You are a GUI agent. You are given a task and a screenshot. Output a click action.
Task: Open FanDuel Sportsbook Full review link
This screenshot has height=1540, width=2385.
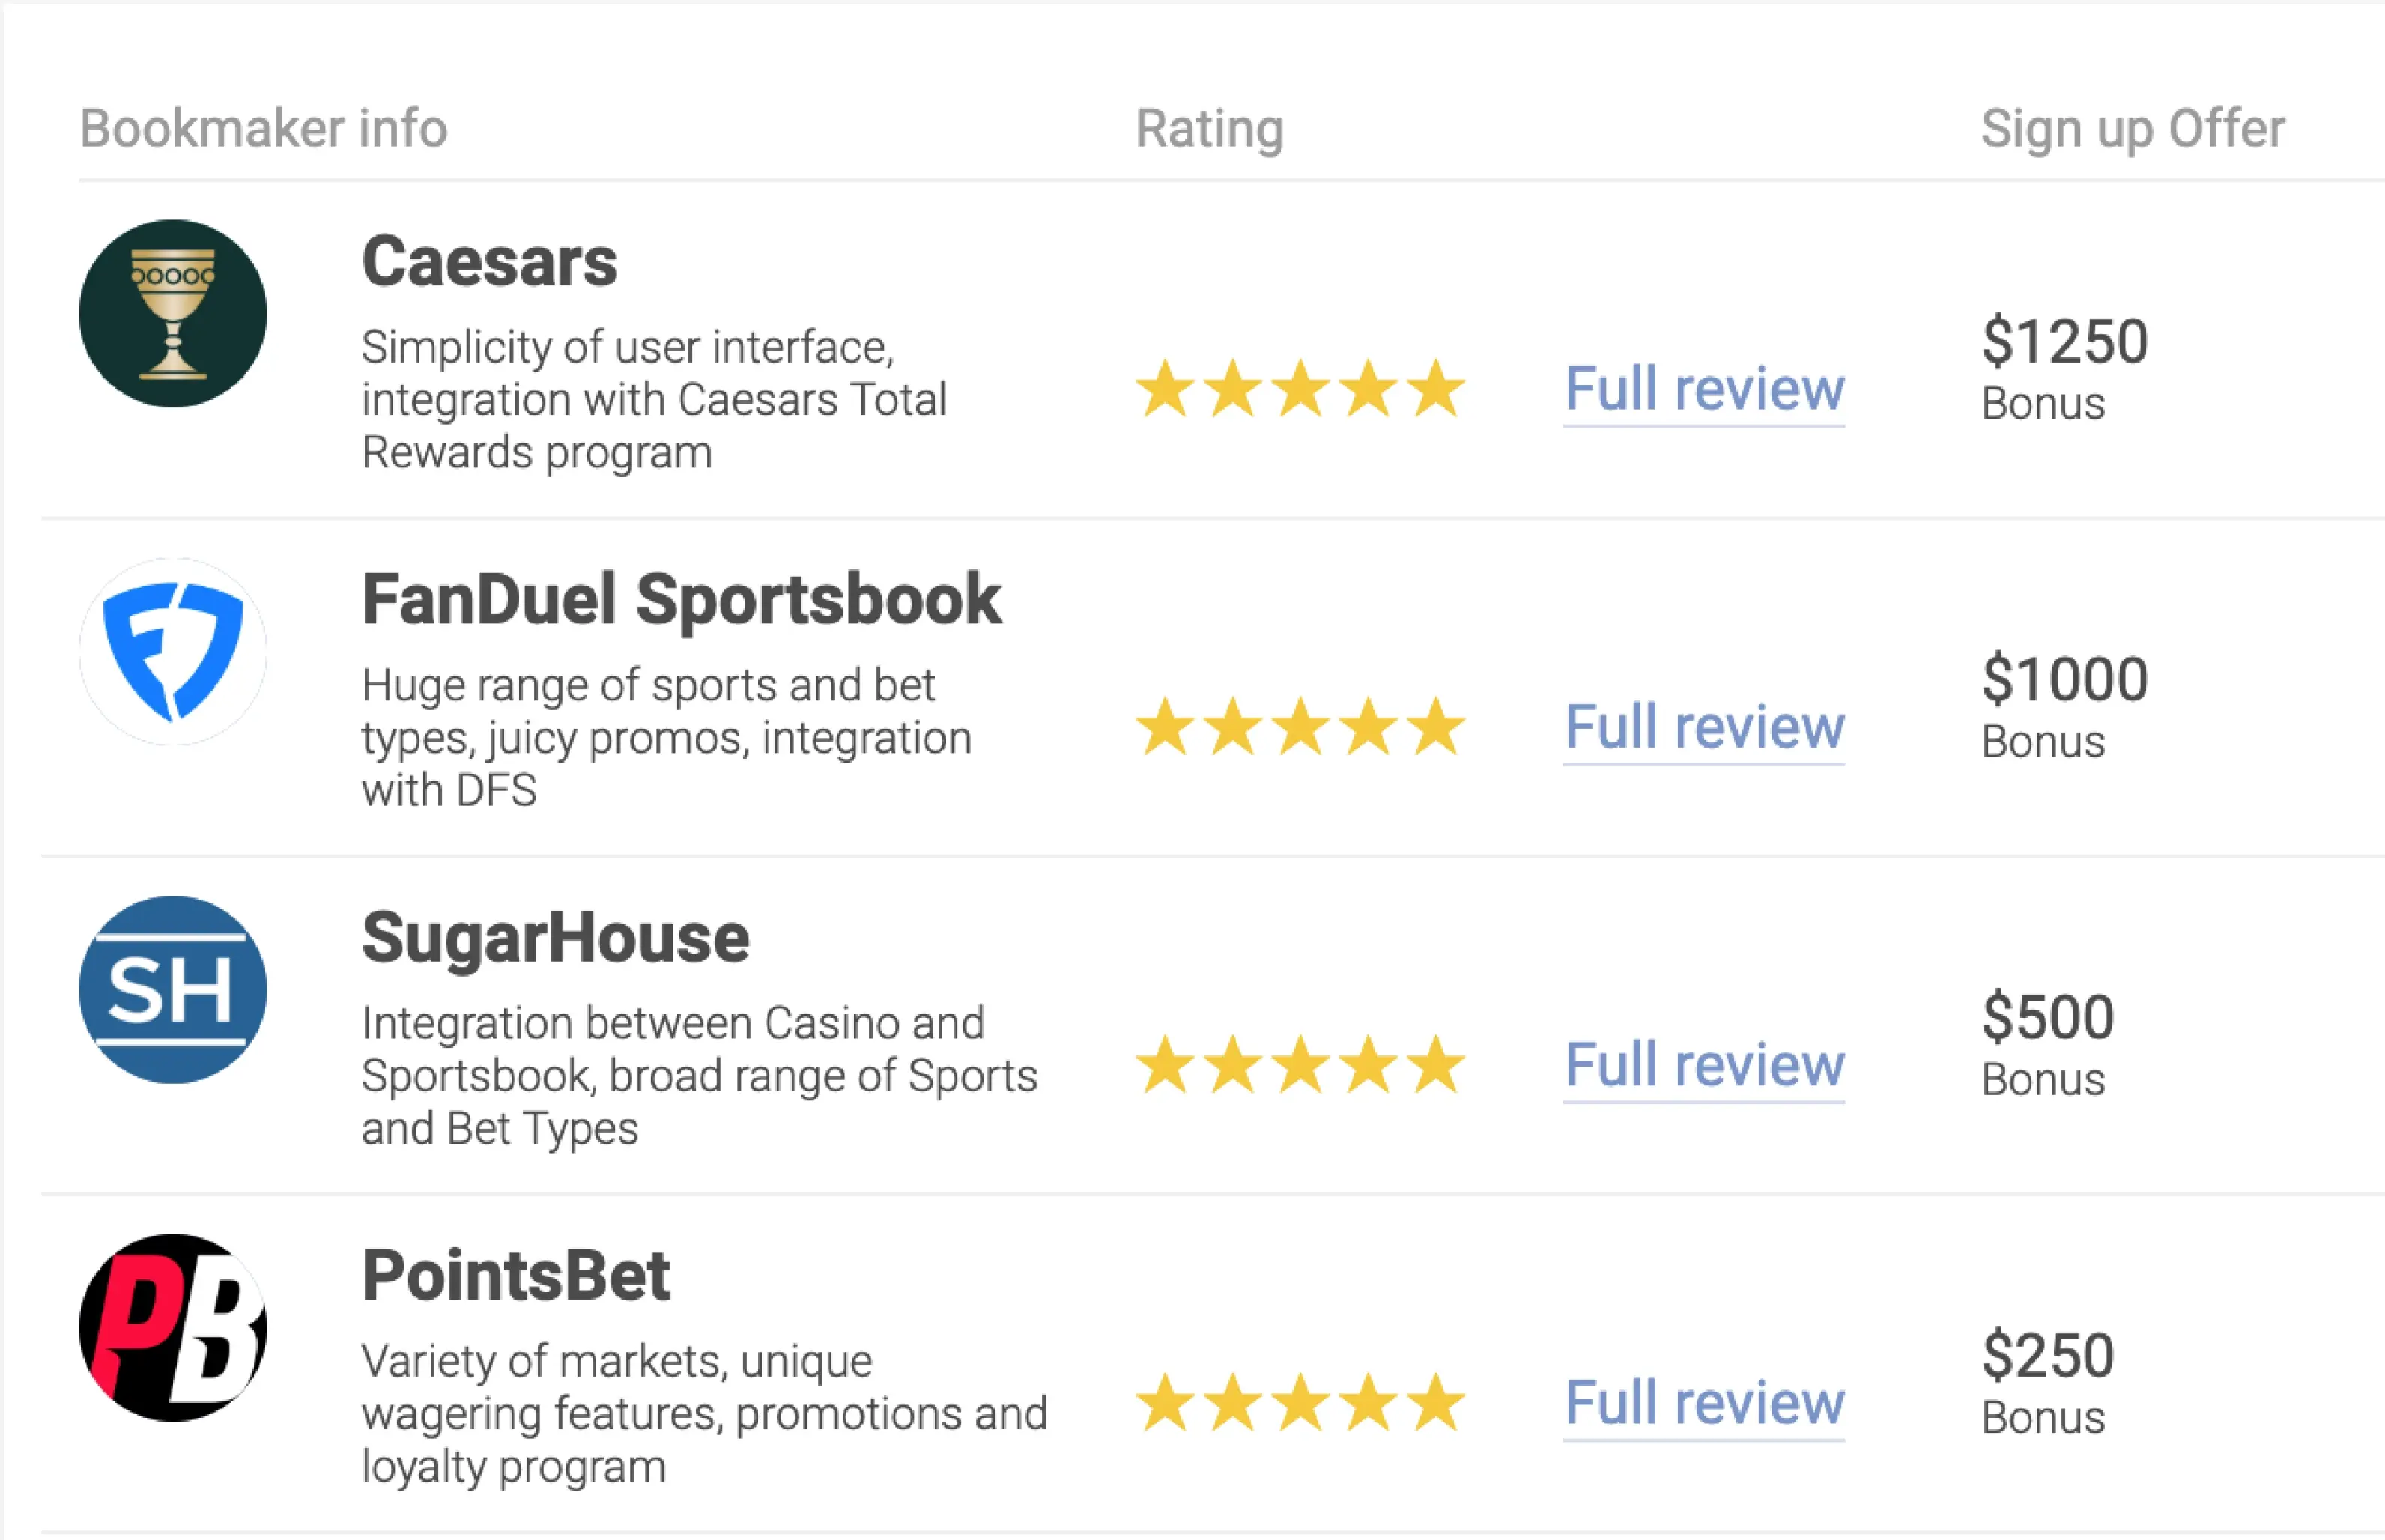click(1704, 728)
